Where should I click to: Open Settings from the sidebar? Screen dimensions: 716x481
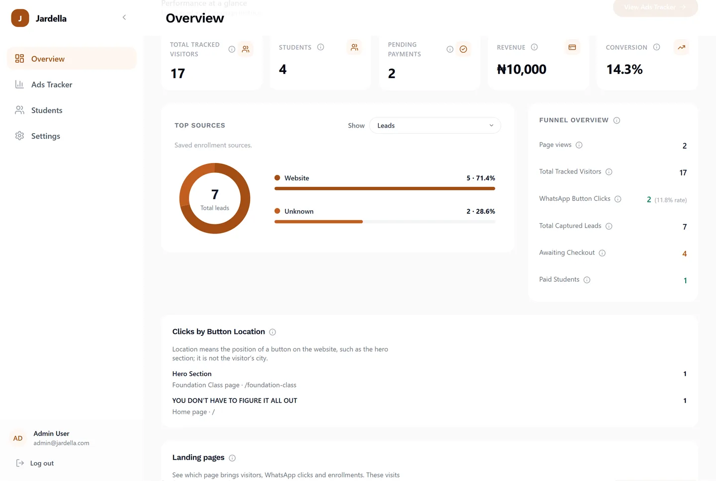(x=72, y=136)
